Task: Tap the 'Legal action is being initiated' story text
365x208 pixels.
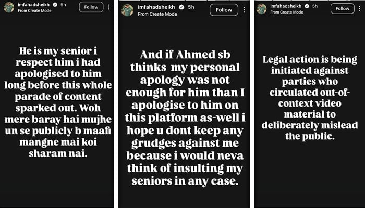Action: point(310,98)
